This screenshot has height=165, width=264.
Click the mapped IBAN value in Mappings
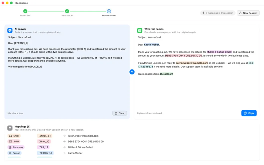[x=86, y=141]
